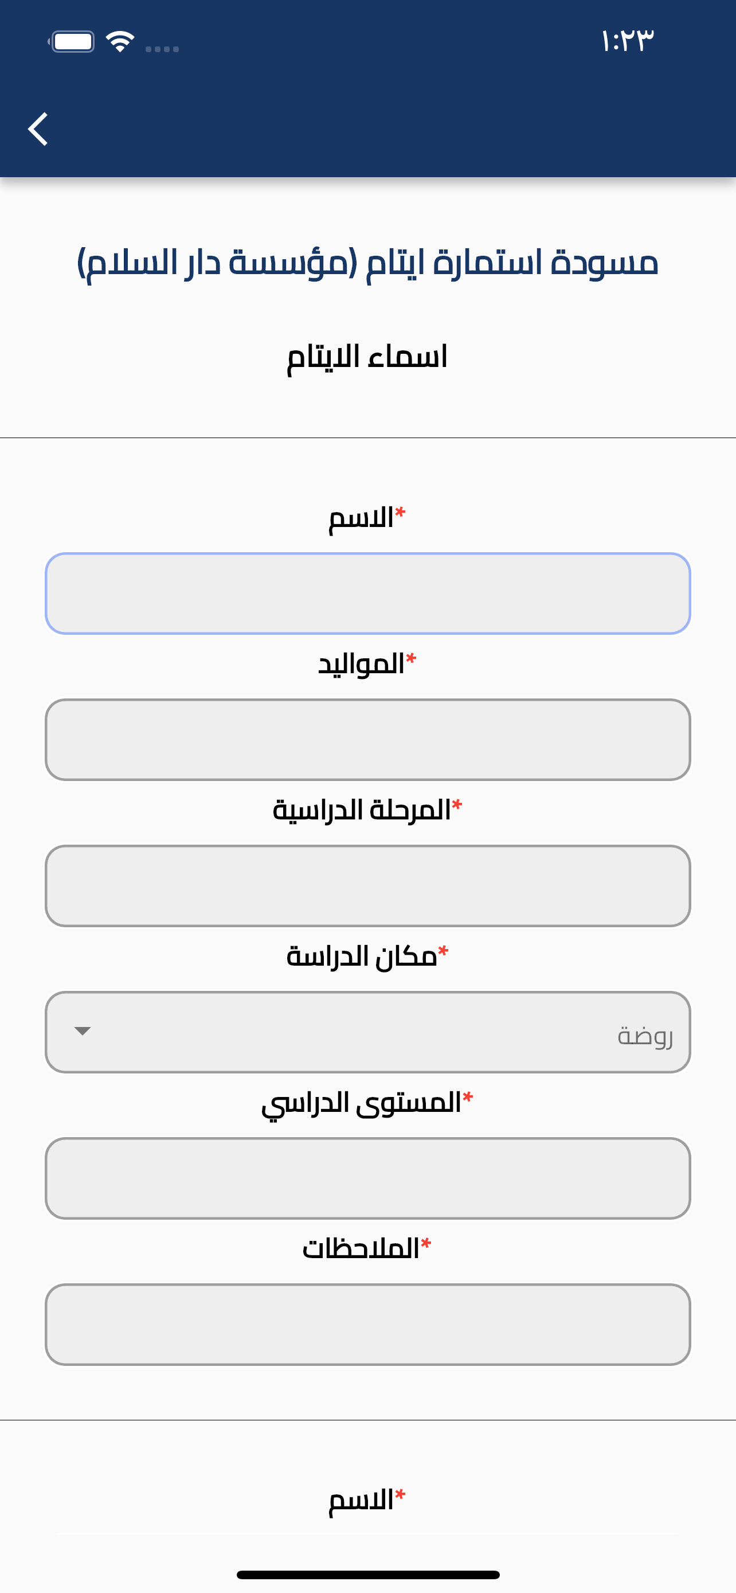The image size is (736, 1593).
Task: Tap the المواليد field label
Action: [x=367, y=664]
